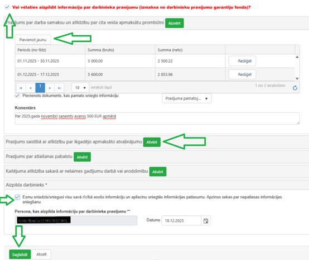Edit the 01.11.2025 - 30.11.2025 row

242,61
